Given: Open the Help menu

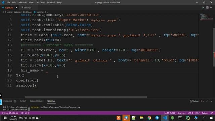Looking at the screenshot, I should (x=59, y=2).
